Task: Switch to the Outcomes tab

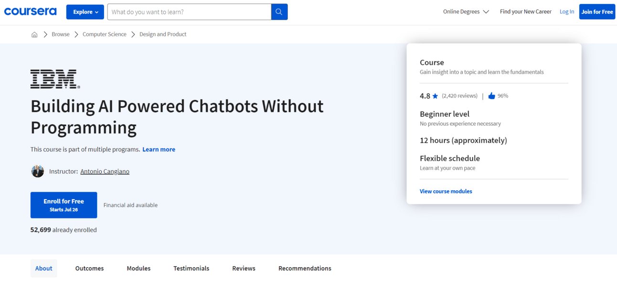Action: pos(89,269)
